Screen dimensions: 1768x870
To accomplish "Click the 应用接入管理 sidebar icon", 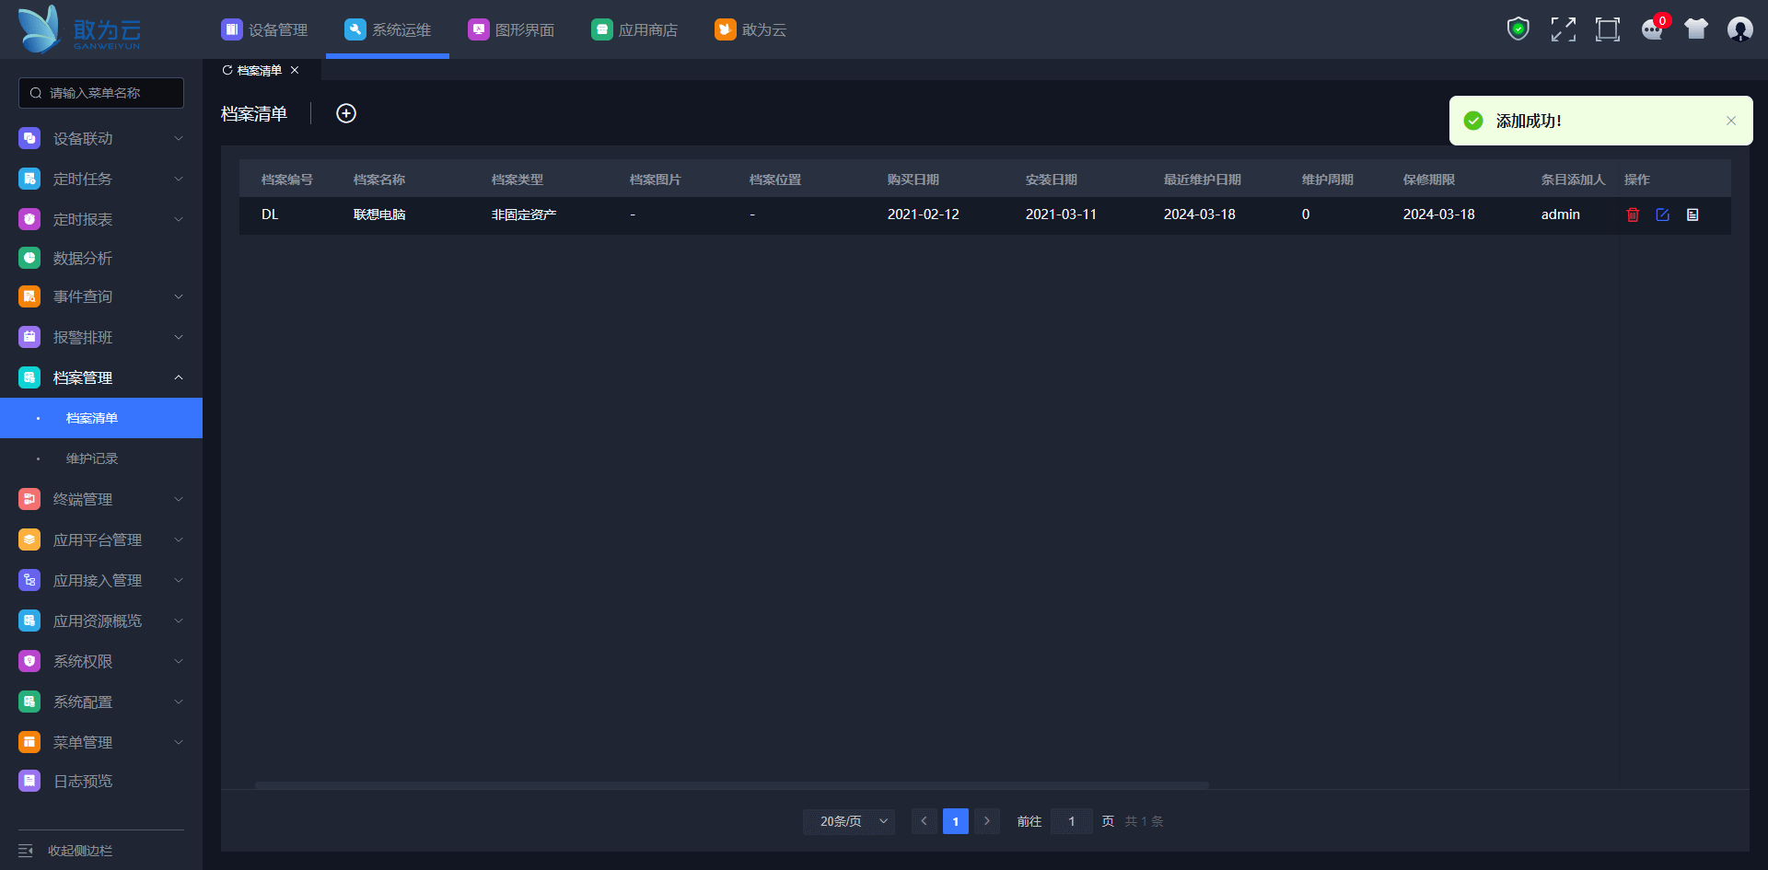I will tap(29, 580).
